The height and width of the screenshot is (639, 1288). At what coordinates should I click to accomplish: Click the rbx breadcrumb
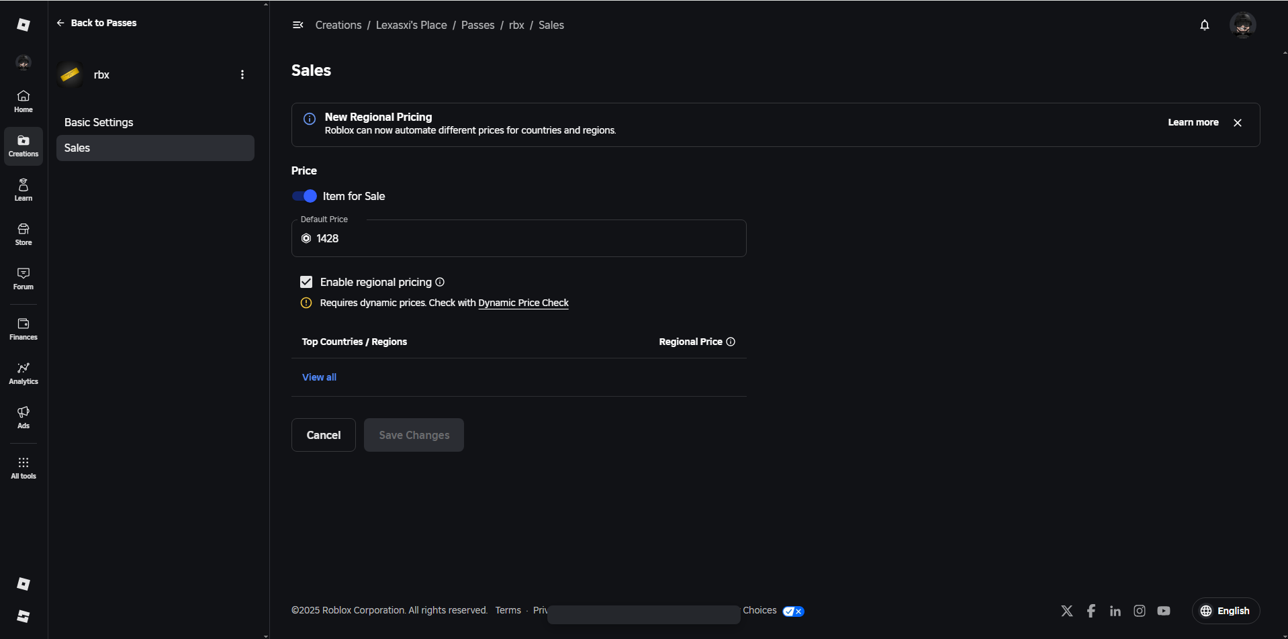click(516, 25)
